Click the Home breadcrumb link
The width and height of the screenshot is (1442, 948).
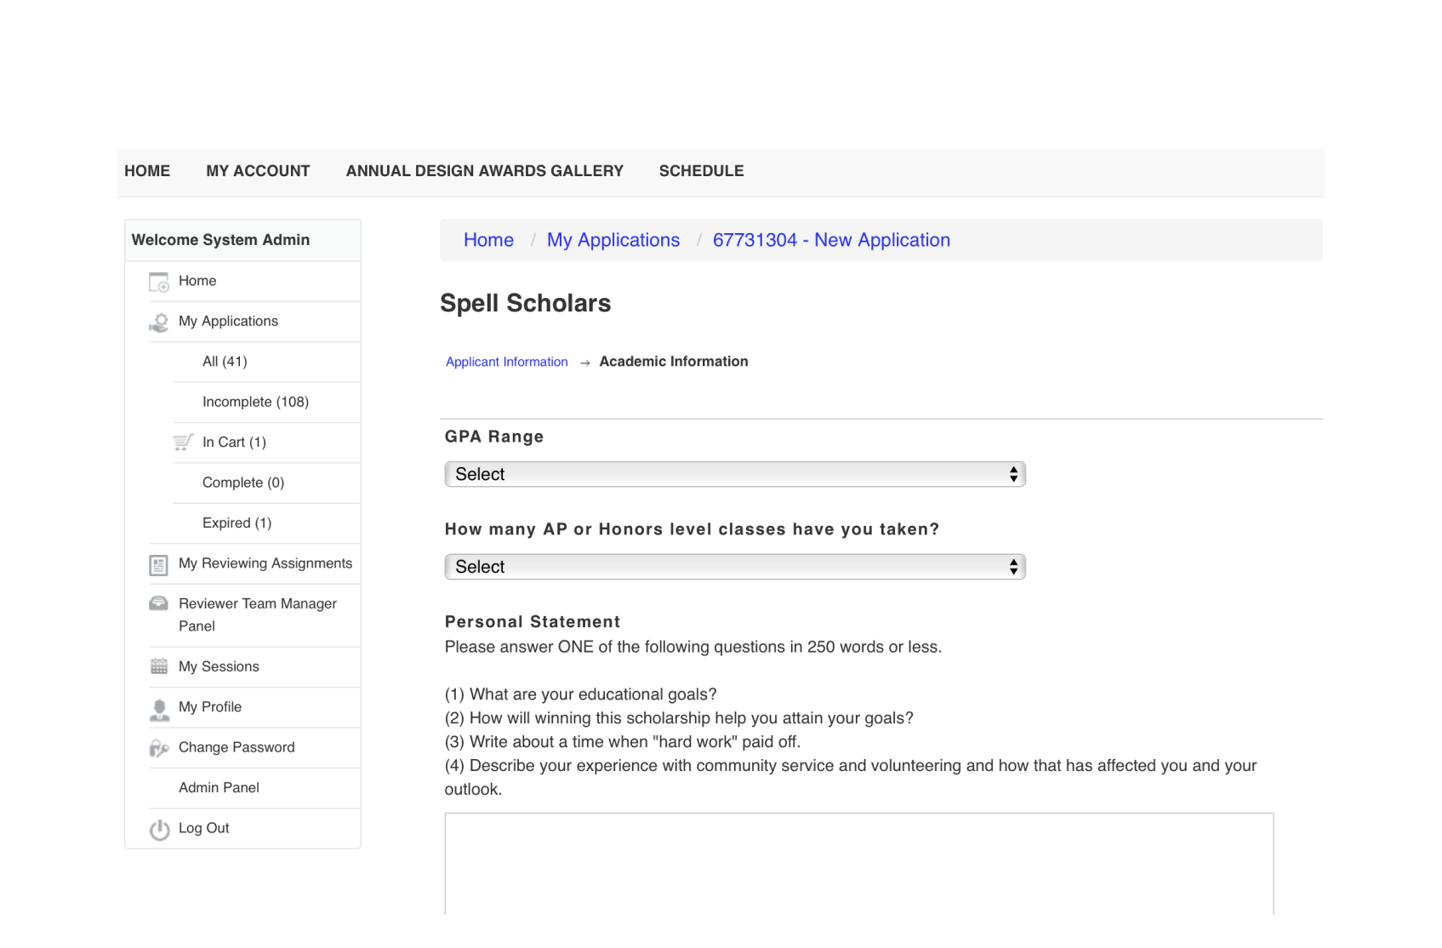coord(488,241)
